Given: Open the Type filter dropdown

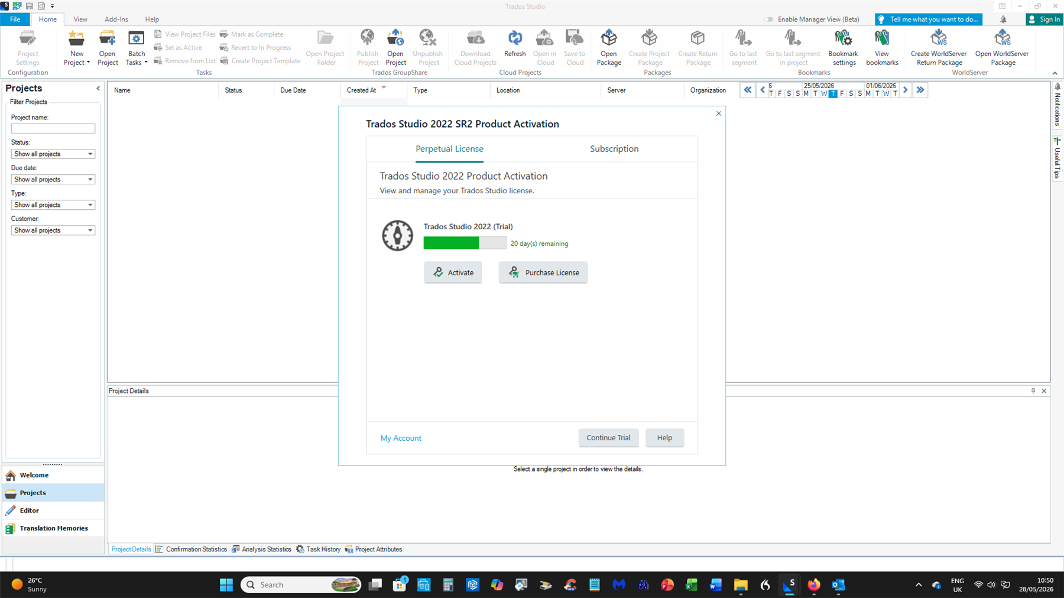Looking at the screenshot, I should click(53, 204).
